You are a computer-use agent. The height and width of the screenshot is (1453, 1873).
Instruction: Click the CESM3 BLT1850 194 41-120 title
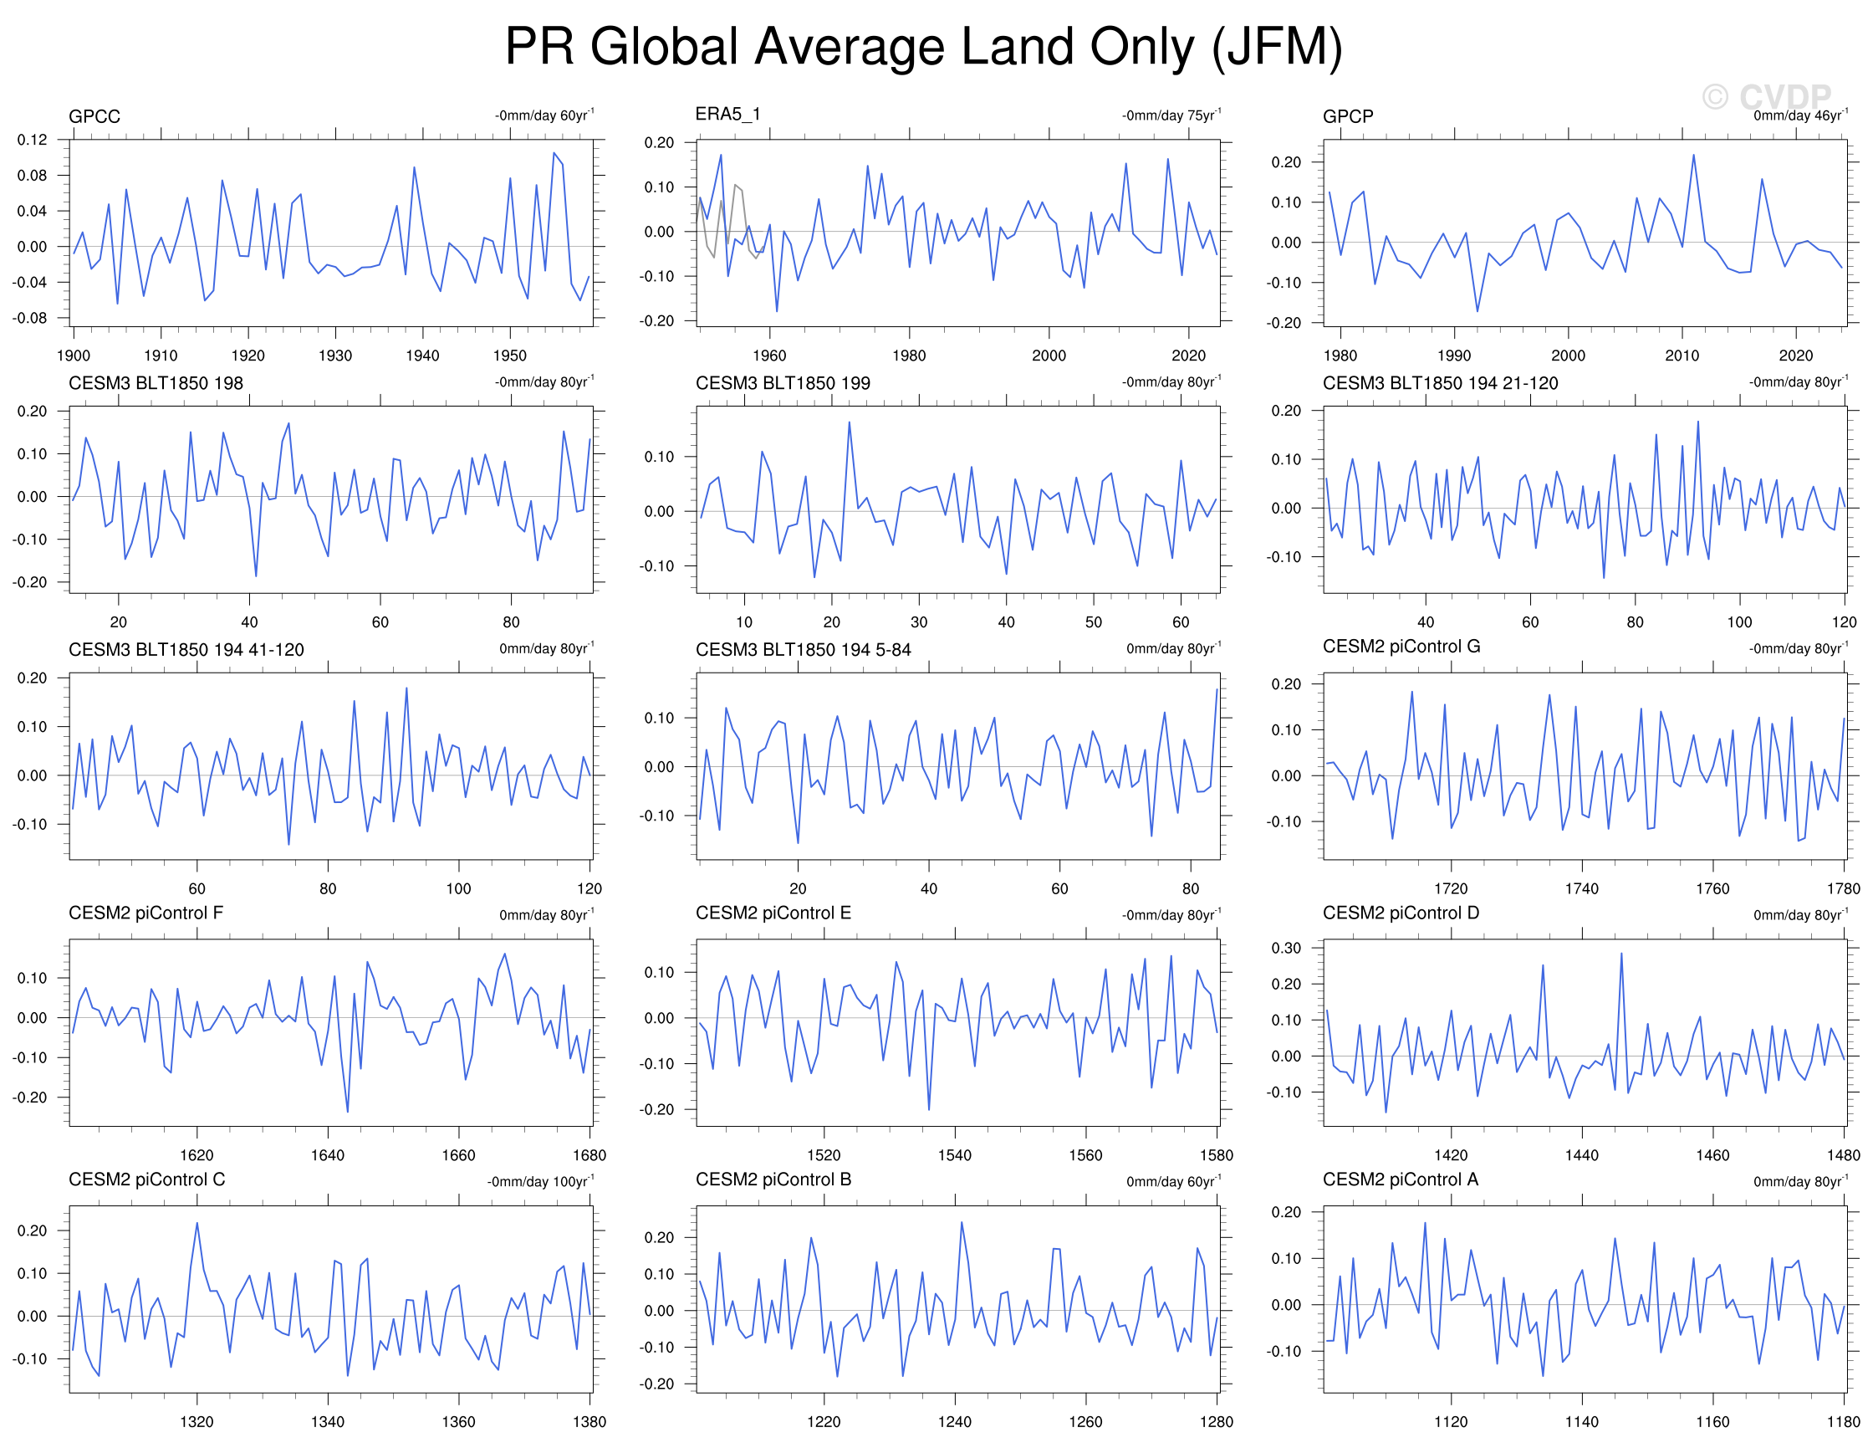(x=186, y=650)
